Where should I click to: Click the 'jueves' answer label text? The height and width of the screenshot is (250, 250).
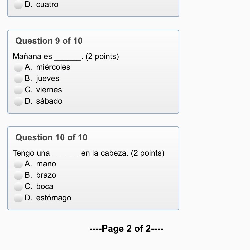pyautogui.click(x=48, y=79)
